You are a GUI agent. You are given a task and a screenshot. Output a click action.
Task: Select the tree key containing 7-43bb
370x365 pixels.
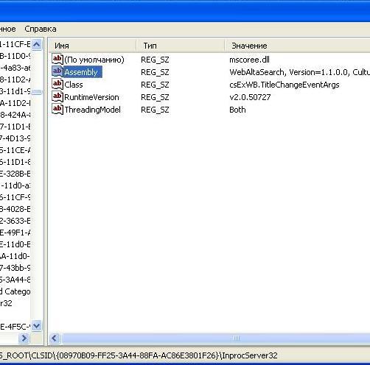(x=15, y=268)
